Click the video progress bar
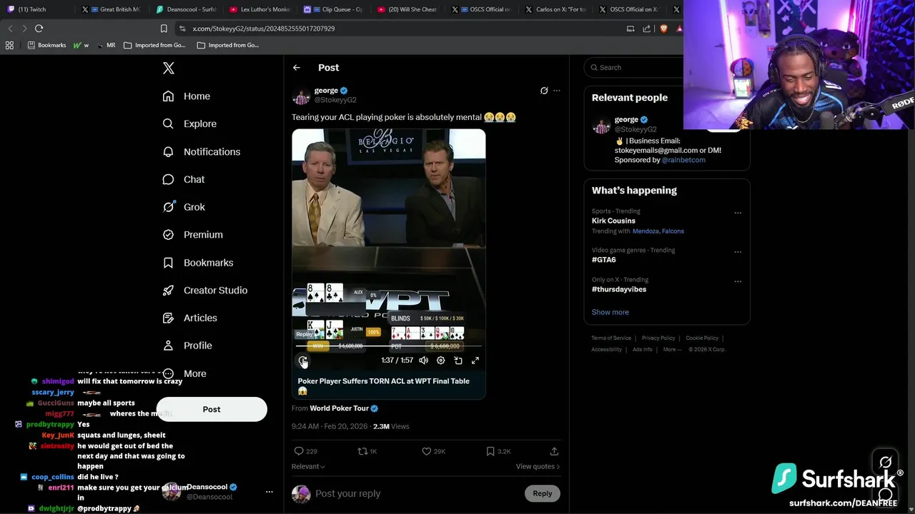This screenshot has width=915, height=514. (x=389, y=346)
